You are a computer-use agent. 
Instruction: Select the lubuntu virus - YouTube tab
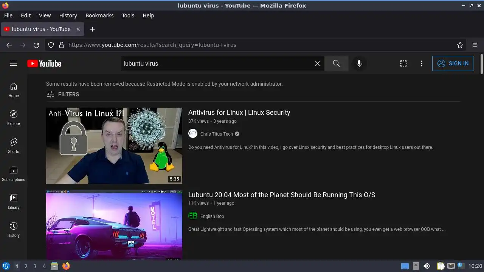42,29
